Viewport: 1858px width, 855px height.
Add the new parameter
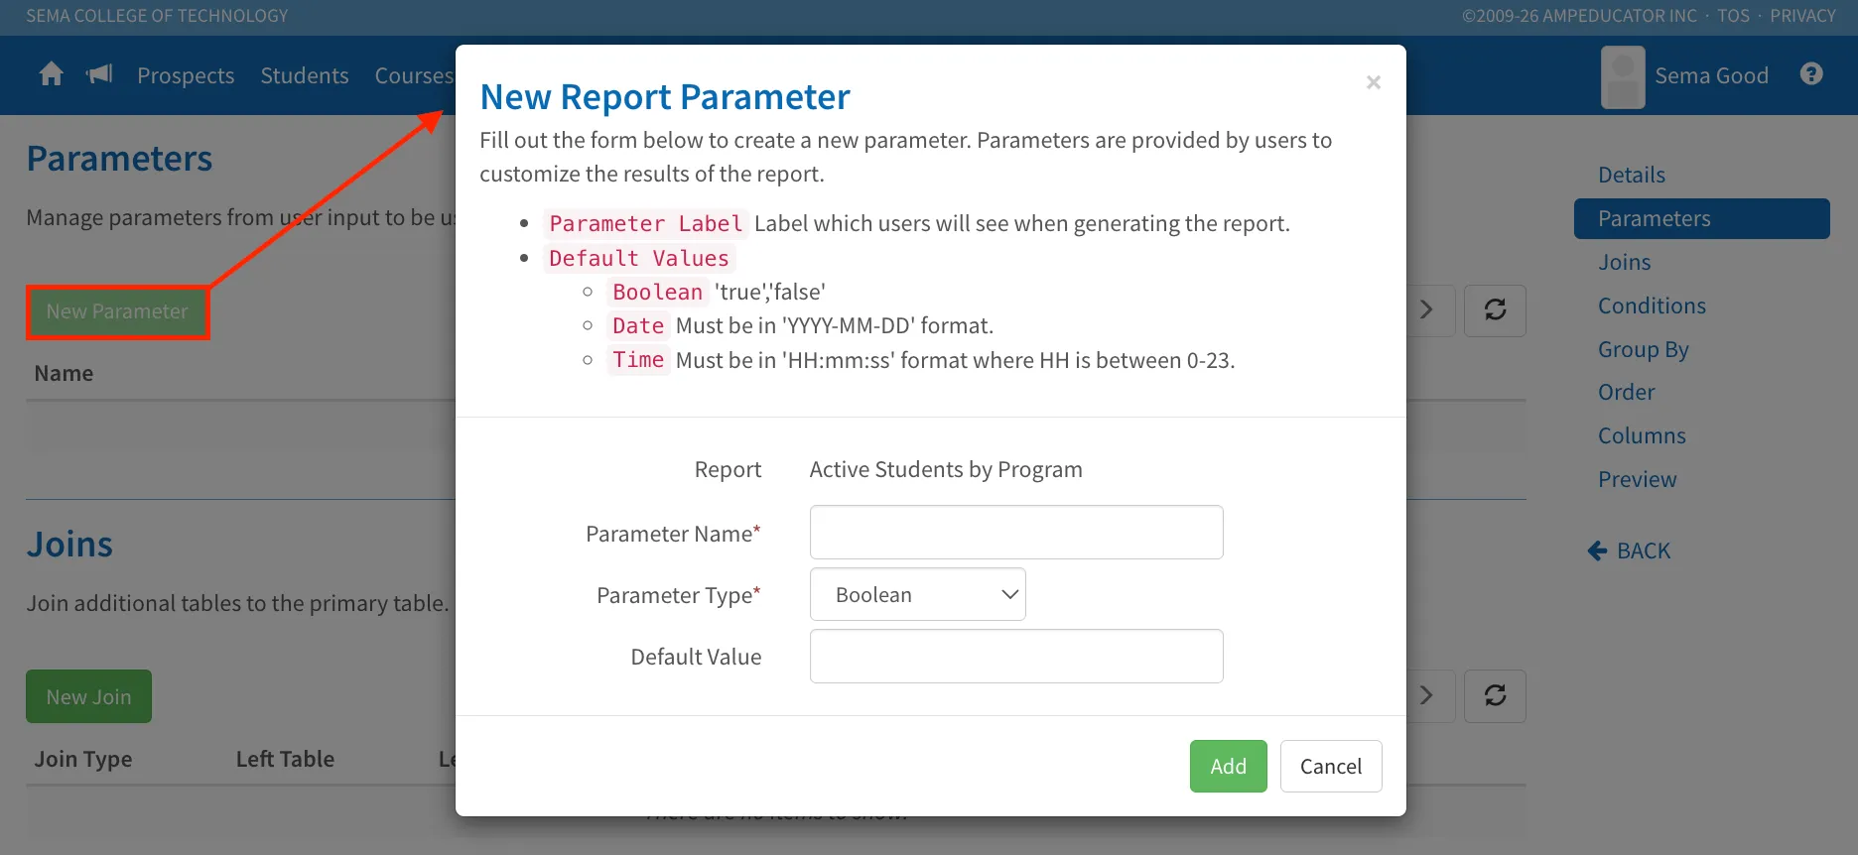click(1228, 766)
